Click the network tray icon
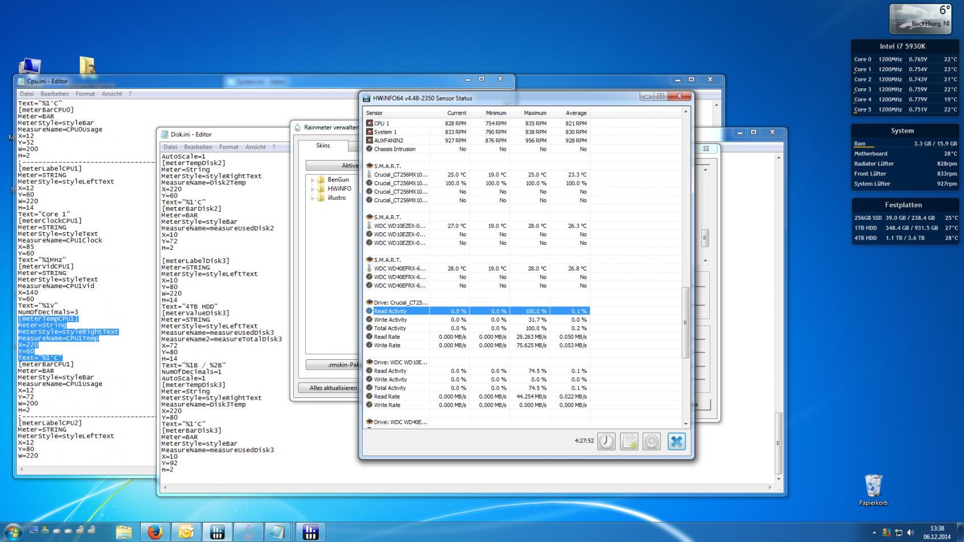Screen dimensions: 964x542 tap(899, 533)
